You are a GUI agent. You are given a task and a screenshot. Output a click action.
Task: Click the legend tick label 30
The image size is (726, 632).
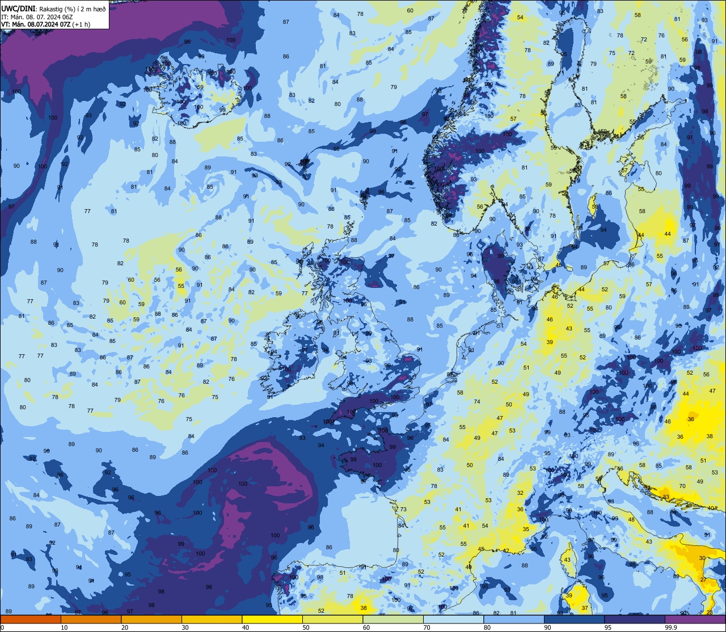(185, 627)
